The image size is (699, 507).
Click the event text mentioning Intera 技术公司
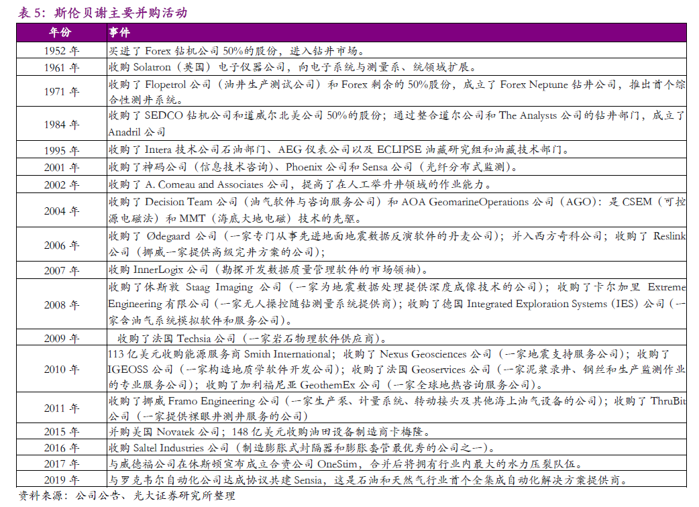point(339,150)
